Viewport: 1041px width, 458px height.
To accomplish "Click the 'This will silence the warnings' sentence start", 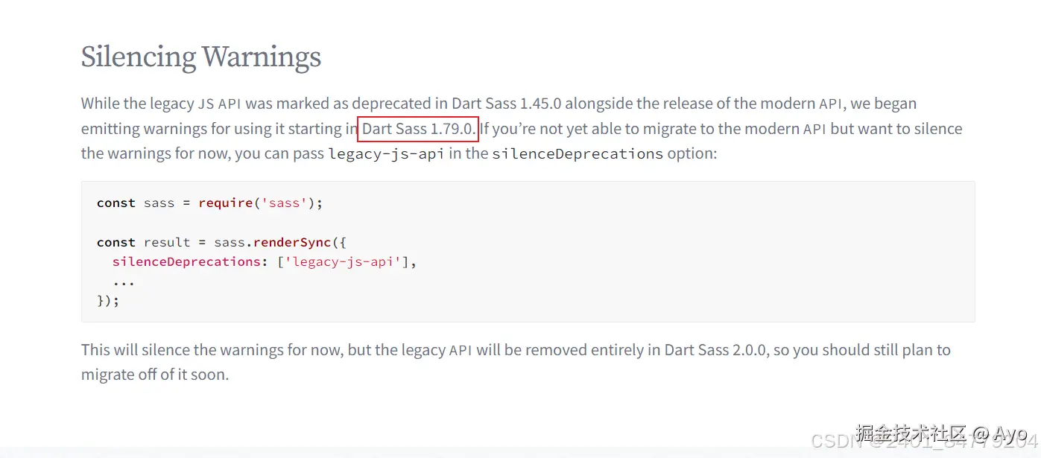I will point(186,350).
